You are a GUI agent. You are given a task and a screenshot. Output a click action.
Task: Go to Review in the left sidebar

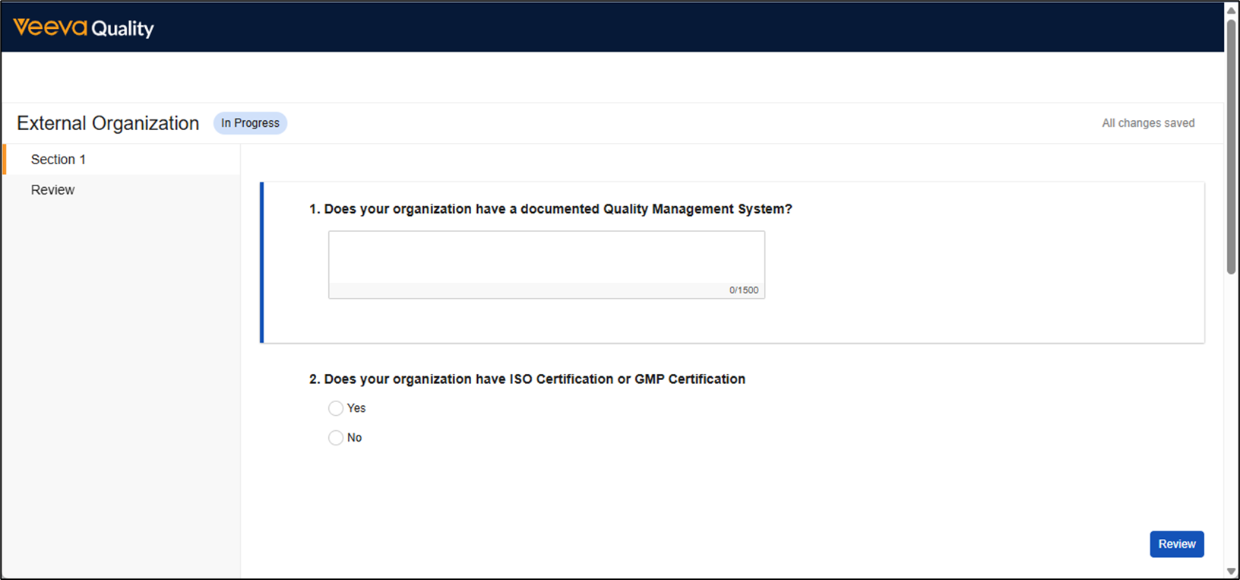[x=53, y=190]
